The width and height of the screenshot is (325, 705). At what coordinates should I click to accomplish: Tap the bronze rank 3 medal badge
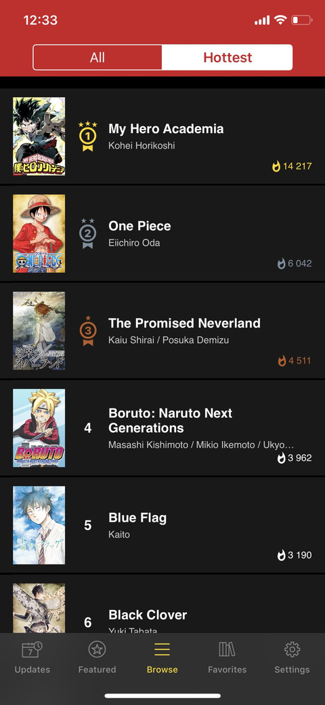[87, 330]
